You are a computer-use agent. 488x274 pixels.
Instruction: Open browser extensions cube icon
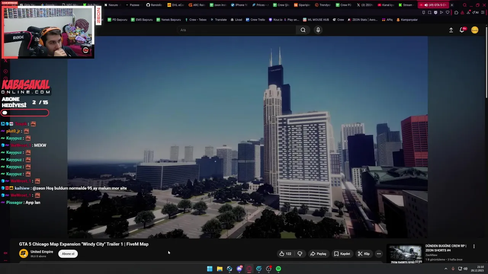click(456, 12)
